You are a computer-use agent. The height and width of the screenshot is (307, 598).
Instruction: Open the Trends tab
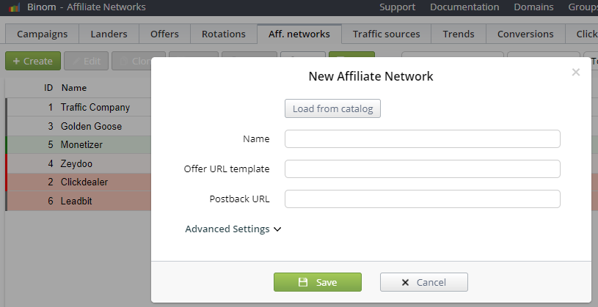[459, 34]
